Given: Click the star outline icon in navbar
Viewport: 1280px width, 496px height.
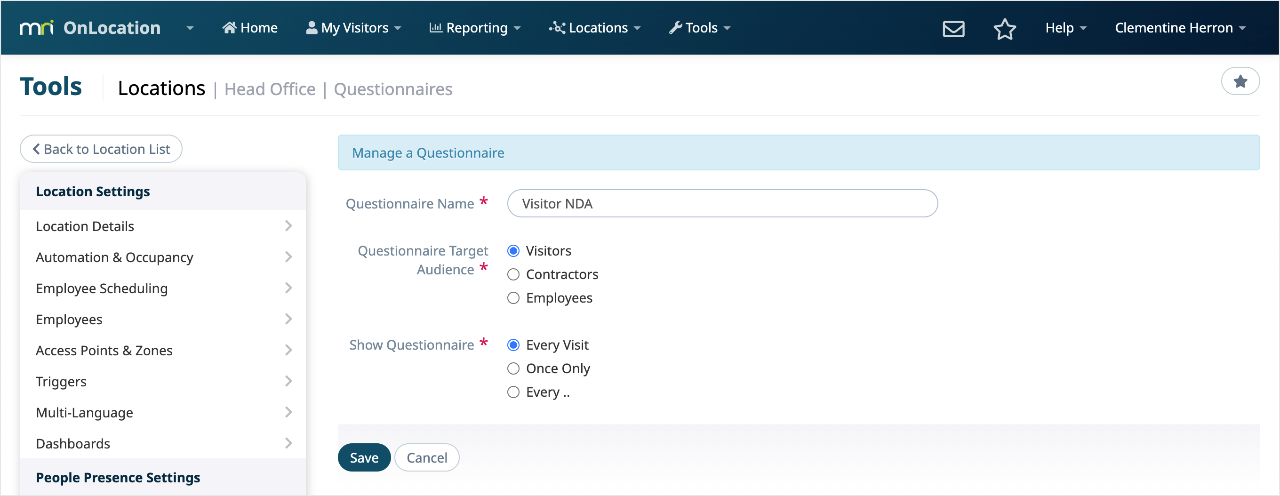Looking at the screenshot, I should (x=1004, y=28).
